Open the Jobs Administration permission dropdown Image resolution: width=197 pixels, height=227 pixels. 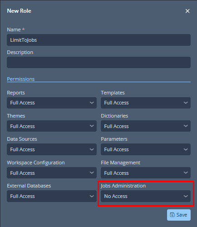146,196
